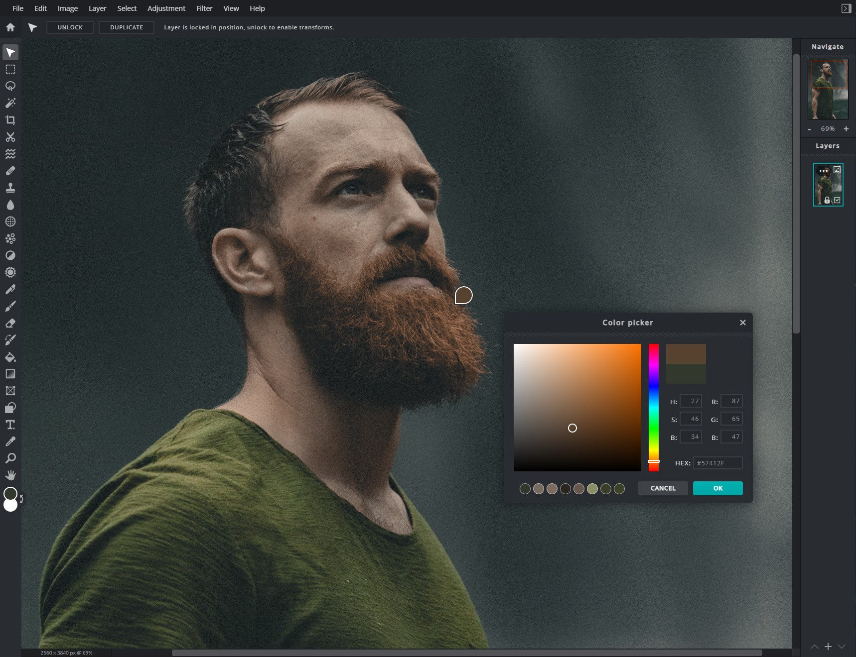Select the Healing tool
The height and width of the screenshot is (657, 856).
pos(10,171)
